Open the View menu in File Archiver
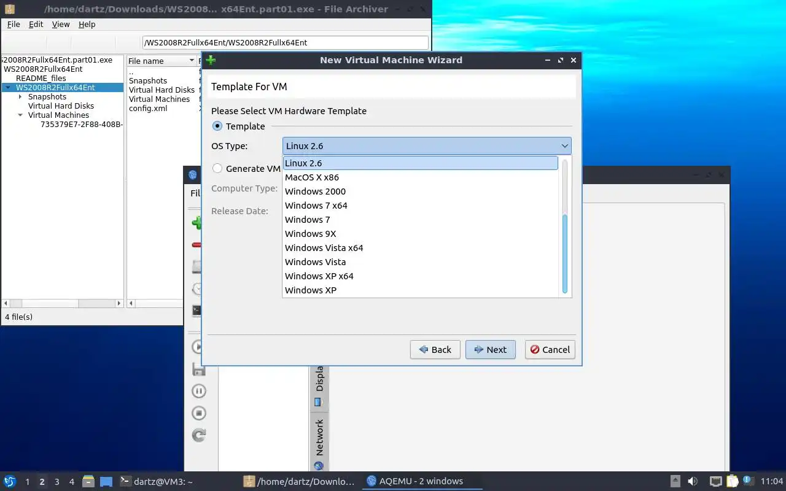Screen dimensions: 786x491 tap(61, 24)
